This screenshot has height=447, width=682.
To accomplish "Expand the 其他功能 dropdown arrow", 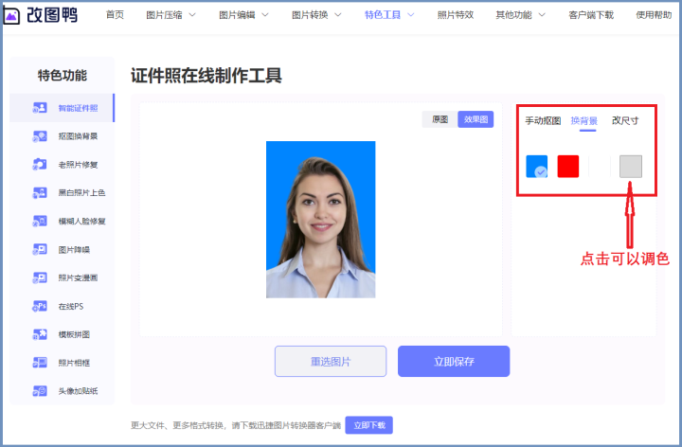I will pos(542,15).
